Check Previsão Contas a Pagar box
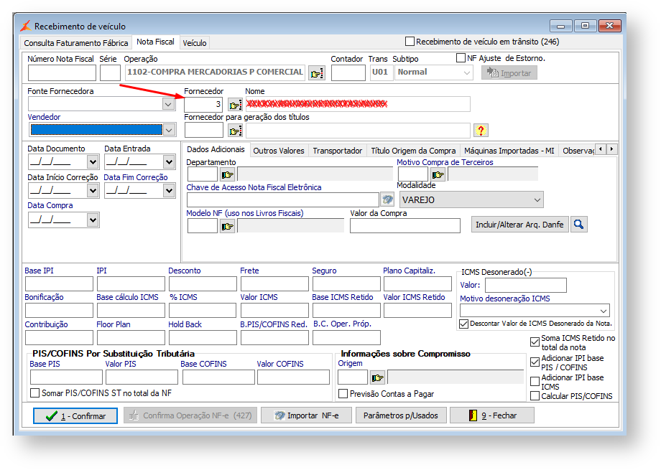 343,394
